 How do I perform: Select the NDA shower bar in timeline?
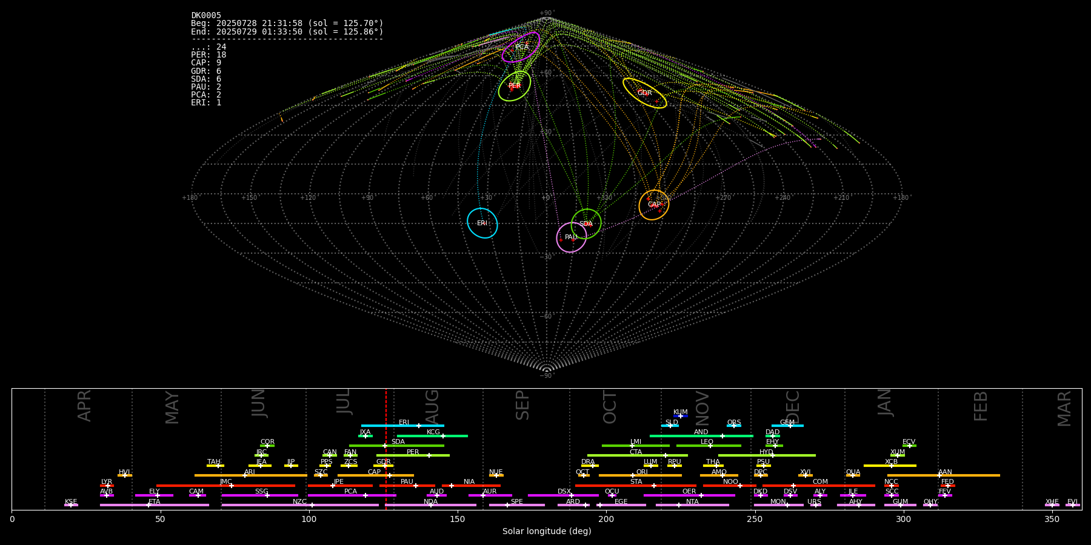tap(431, 505)
